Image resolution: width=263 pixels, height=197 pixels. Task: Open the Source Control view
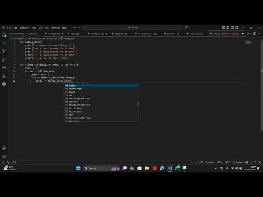point(4,51)
